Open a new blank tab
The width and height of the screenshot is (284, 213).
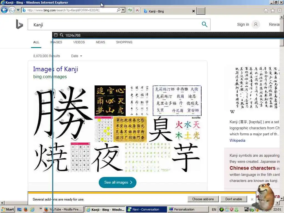pos(201,11)
